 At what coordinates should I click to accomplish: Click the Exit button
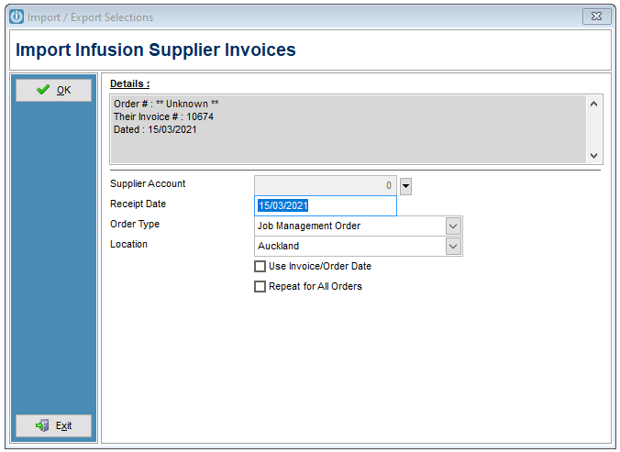point(53,425)
